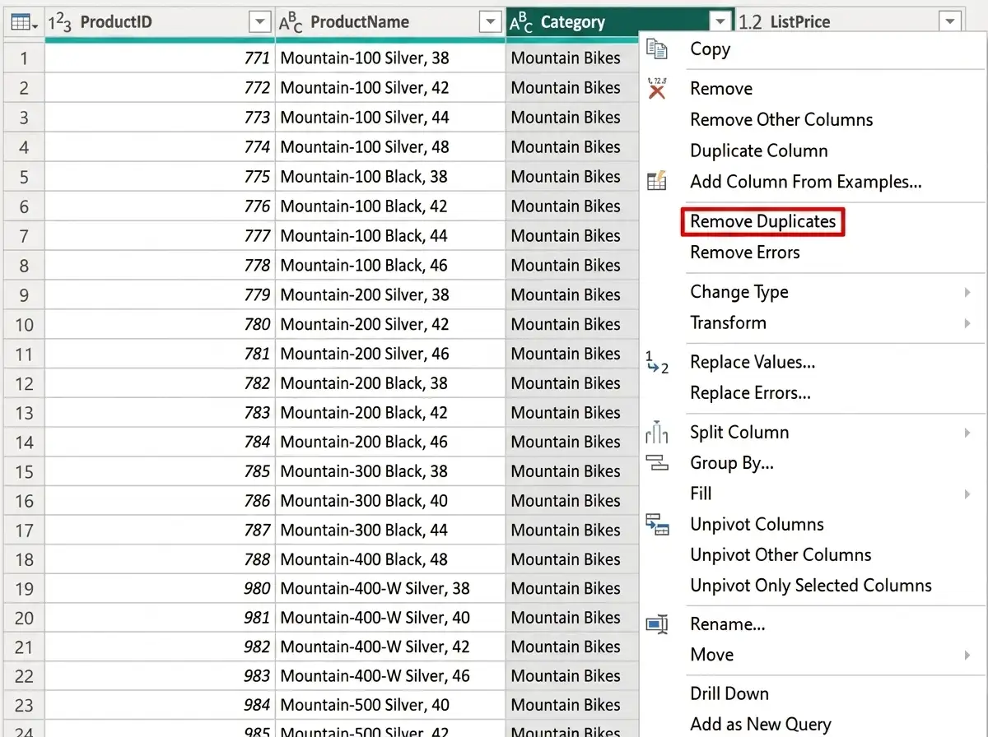Open the Transform menu entry

coord(728,323)
